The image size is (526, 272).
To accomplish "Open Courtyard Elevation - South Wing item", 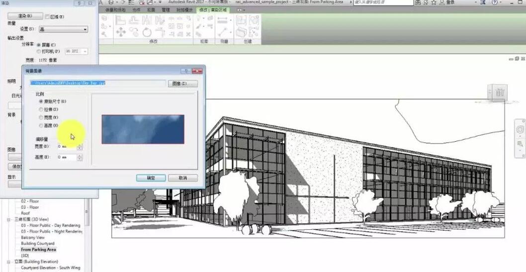I will [51, 268].
